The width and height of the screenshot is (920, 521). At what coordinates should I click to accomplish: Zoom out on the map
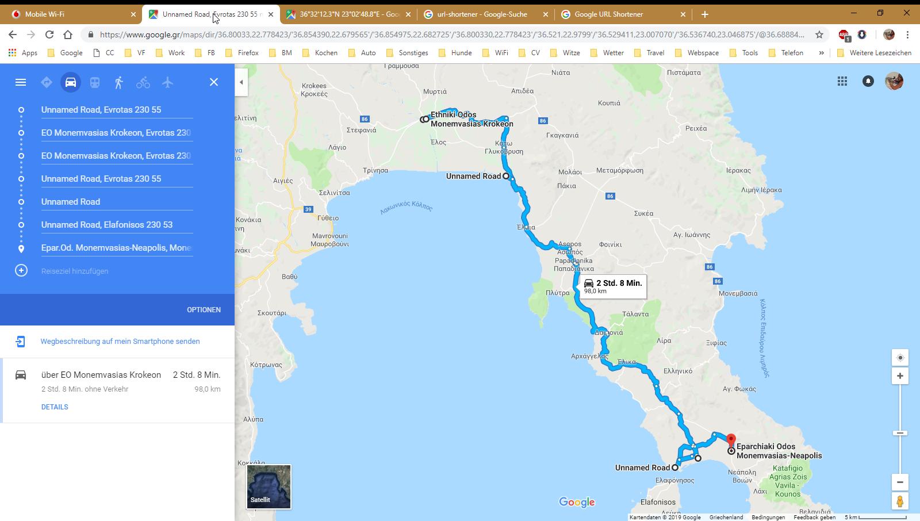pos(900,482)
